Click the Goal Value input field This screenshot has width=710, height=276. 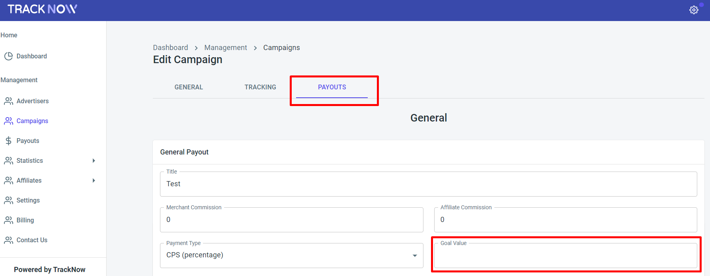[x=565, y=256]
